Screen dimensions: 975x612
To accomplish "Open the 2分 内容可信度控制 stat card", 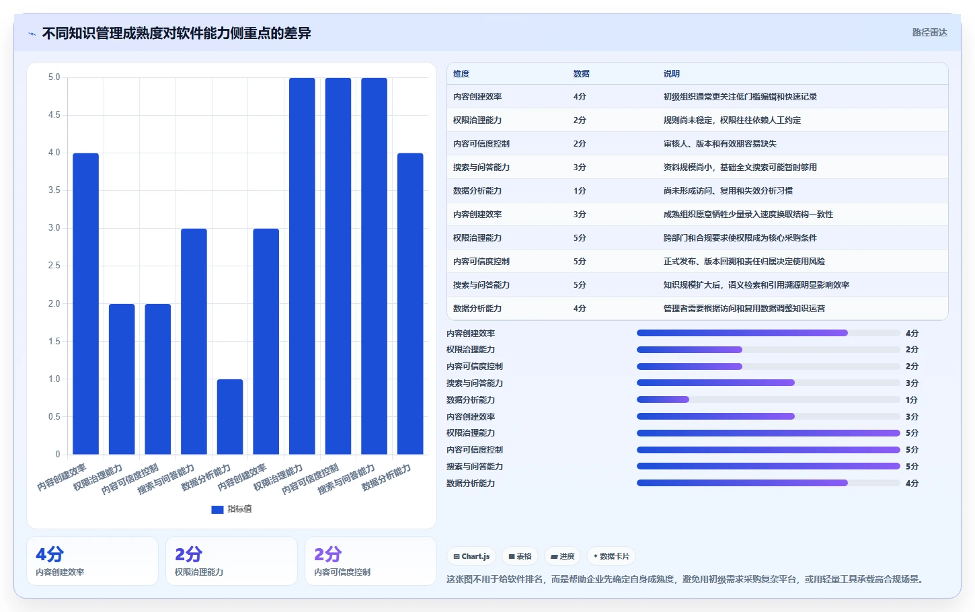I will pos(370,561).
